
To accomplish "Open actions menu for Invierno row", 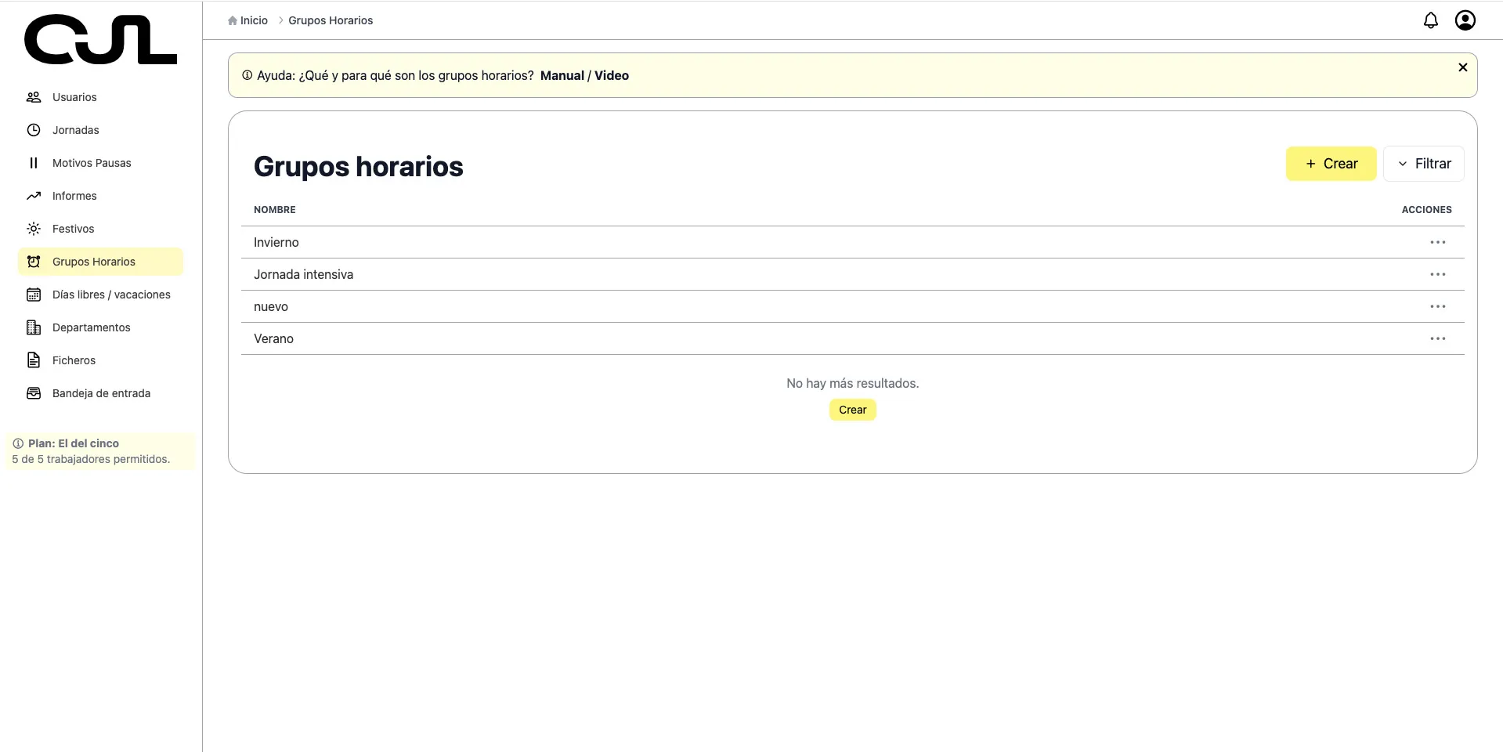I will [1437, 243].
